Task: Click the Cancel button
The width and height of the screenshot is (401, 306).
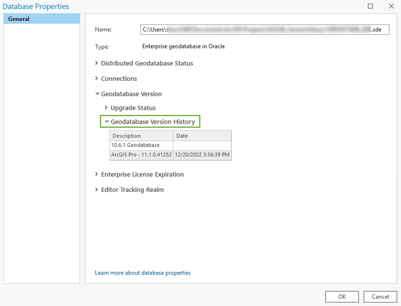Action: (x=380, y=297)
